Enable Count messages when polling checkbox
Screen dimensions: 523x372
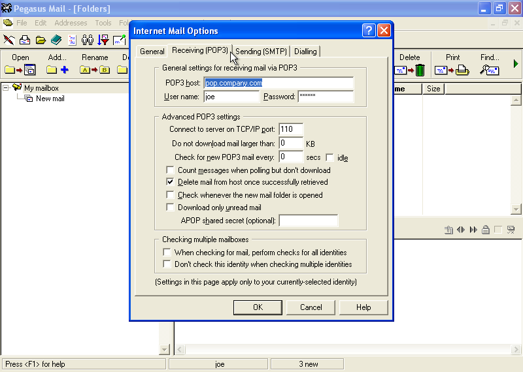170,170
